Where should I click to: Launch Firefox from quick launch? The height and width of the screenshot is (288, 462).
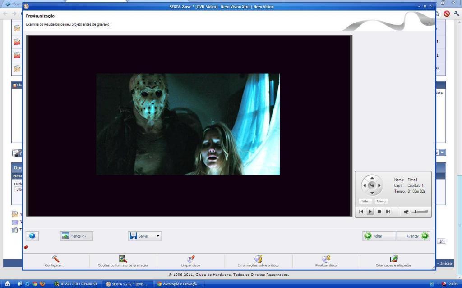tap(42, 284)
